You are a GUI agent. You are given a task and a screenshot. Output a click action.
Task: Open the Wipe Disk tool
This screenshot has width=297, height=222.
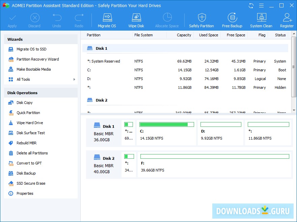(x=136, y=20)
